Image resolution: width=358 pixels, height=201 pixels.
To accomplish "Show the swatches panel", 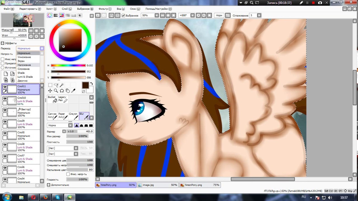I will [x=74, y=15].
